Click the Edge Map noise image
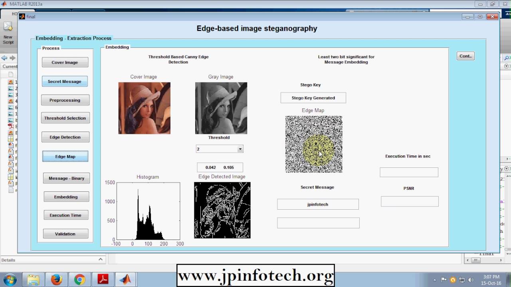 click(x=314, y=144)
